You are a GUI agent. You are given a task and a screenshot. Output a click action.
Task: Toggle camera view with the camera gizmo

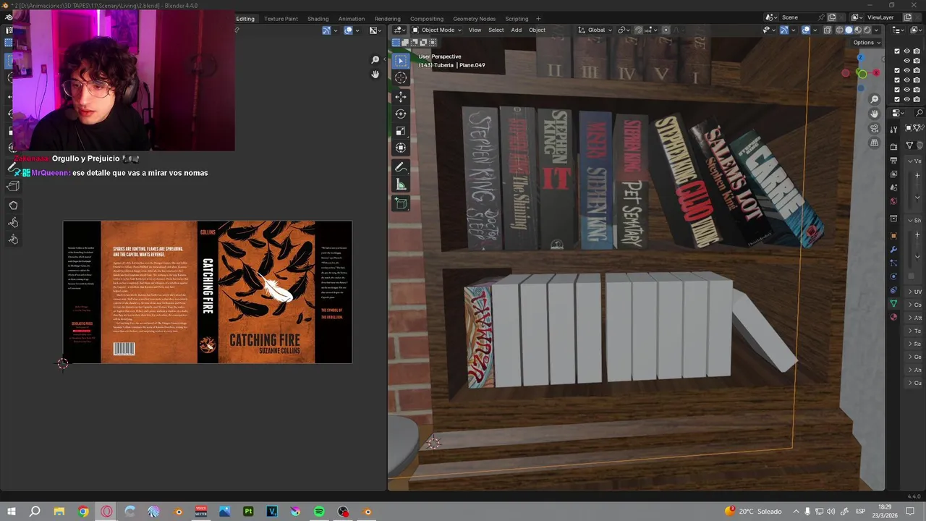[x=875, y=129]
